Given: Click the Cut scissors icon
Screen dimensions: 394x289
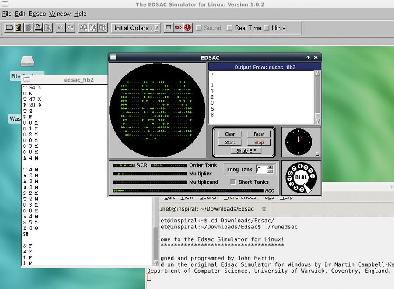Looking at the screenshot, I should [83, 28].
